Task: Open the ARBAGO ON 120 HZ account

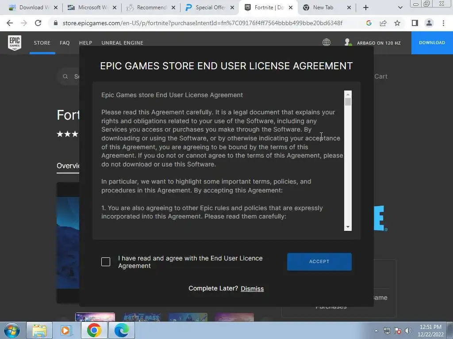Action: [379, 43]
